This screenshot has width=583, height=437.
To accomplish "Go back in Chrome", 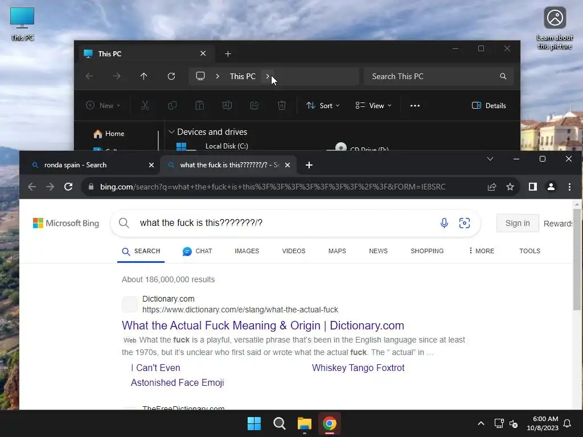I will click(32, 187).
